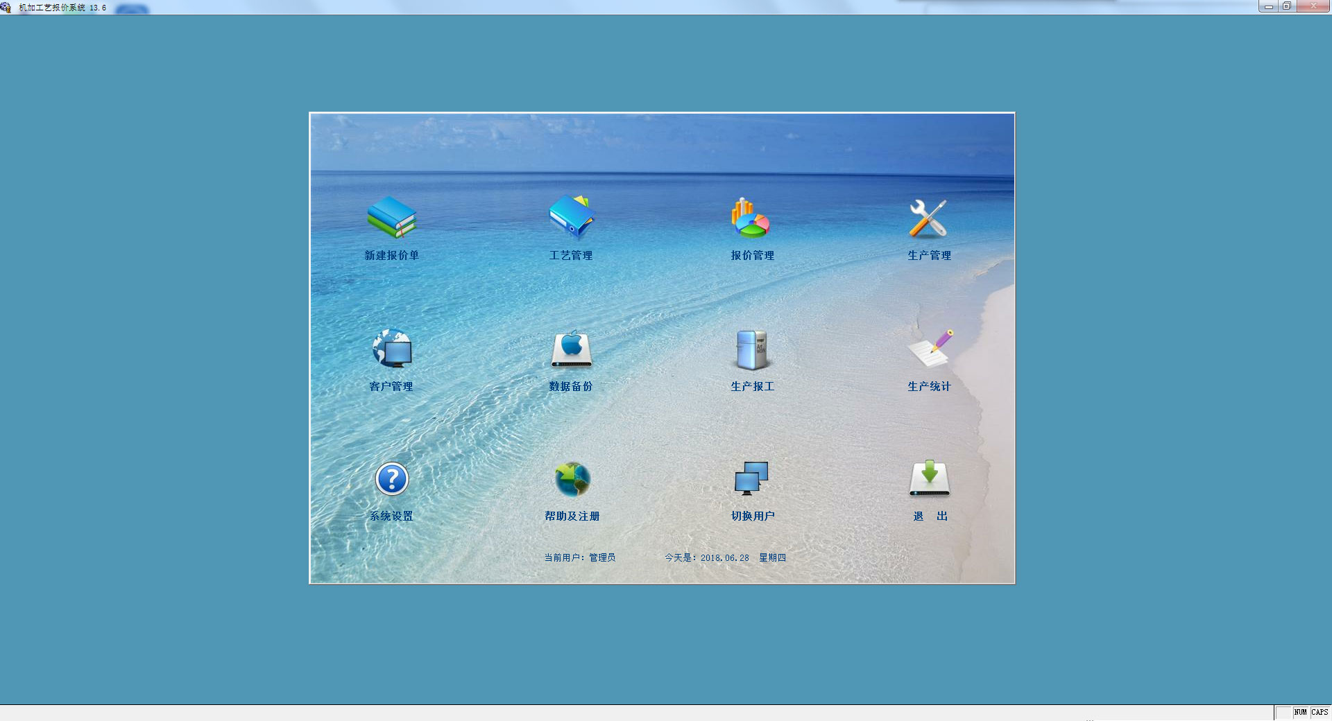Click the 报价管理 text label

[x=753, y=255]
